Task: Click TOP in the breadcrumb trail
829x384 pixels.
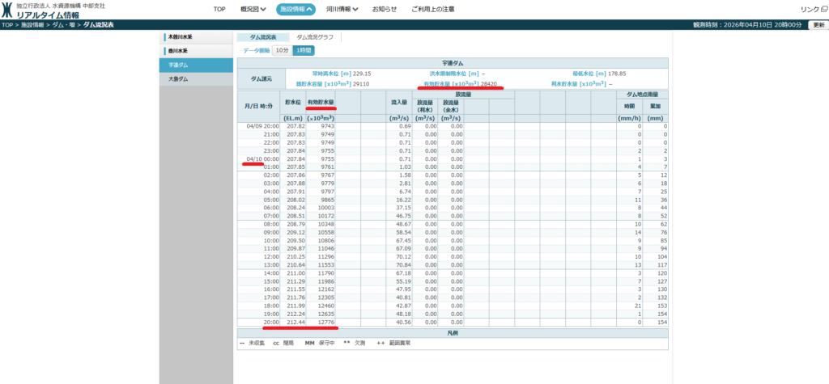Action: pos(7,25)
